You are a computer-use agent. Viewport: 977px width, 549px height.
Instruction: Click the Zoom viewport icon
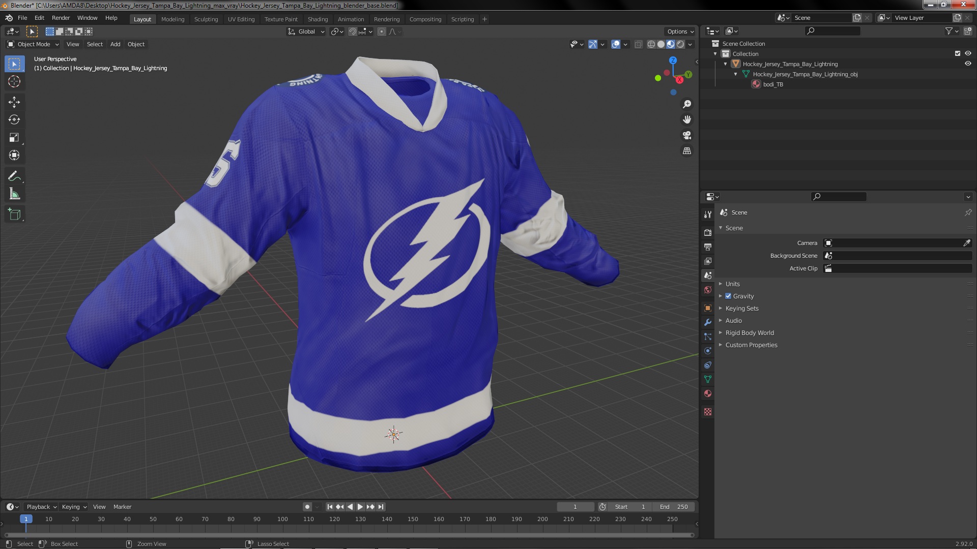pos(687,104)
